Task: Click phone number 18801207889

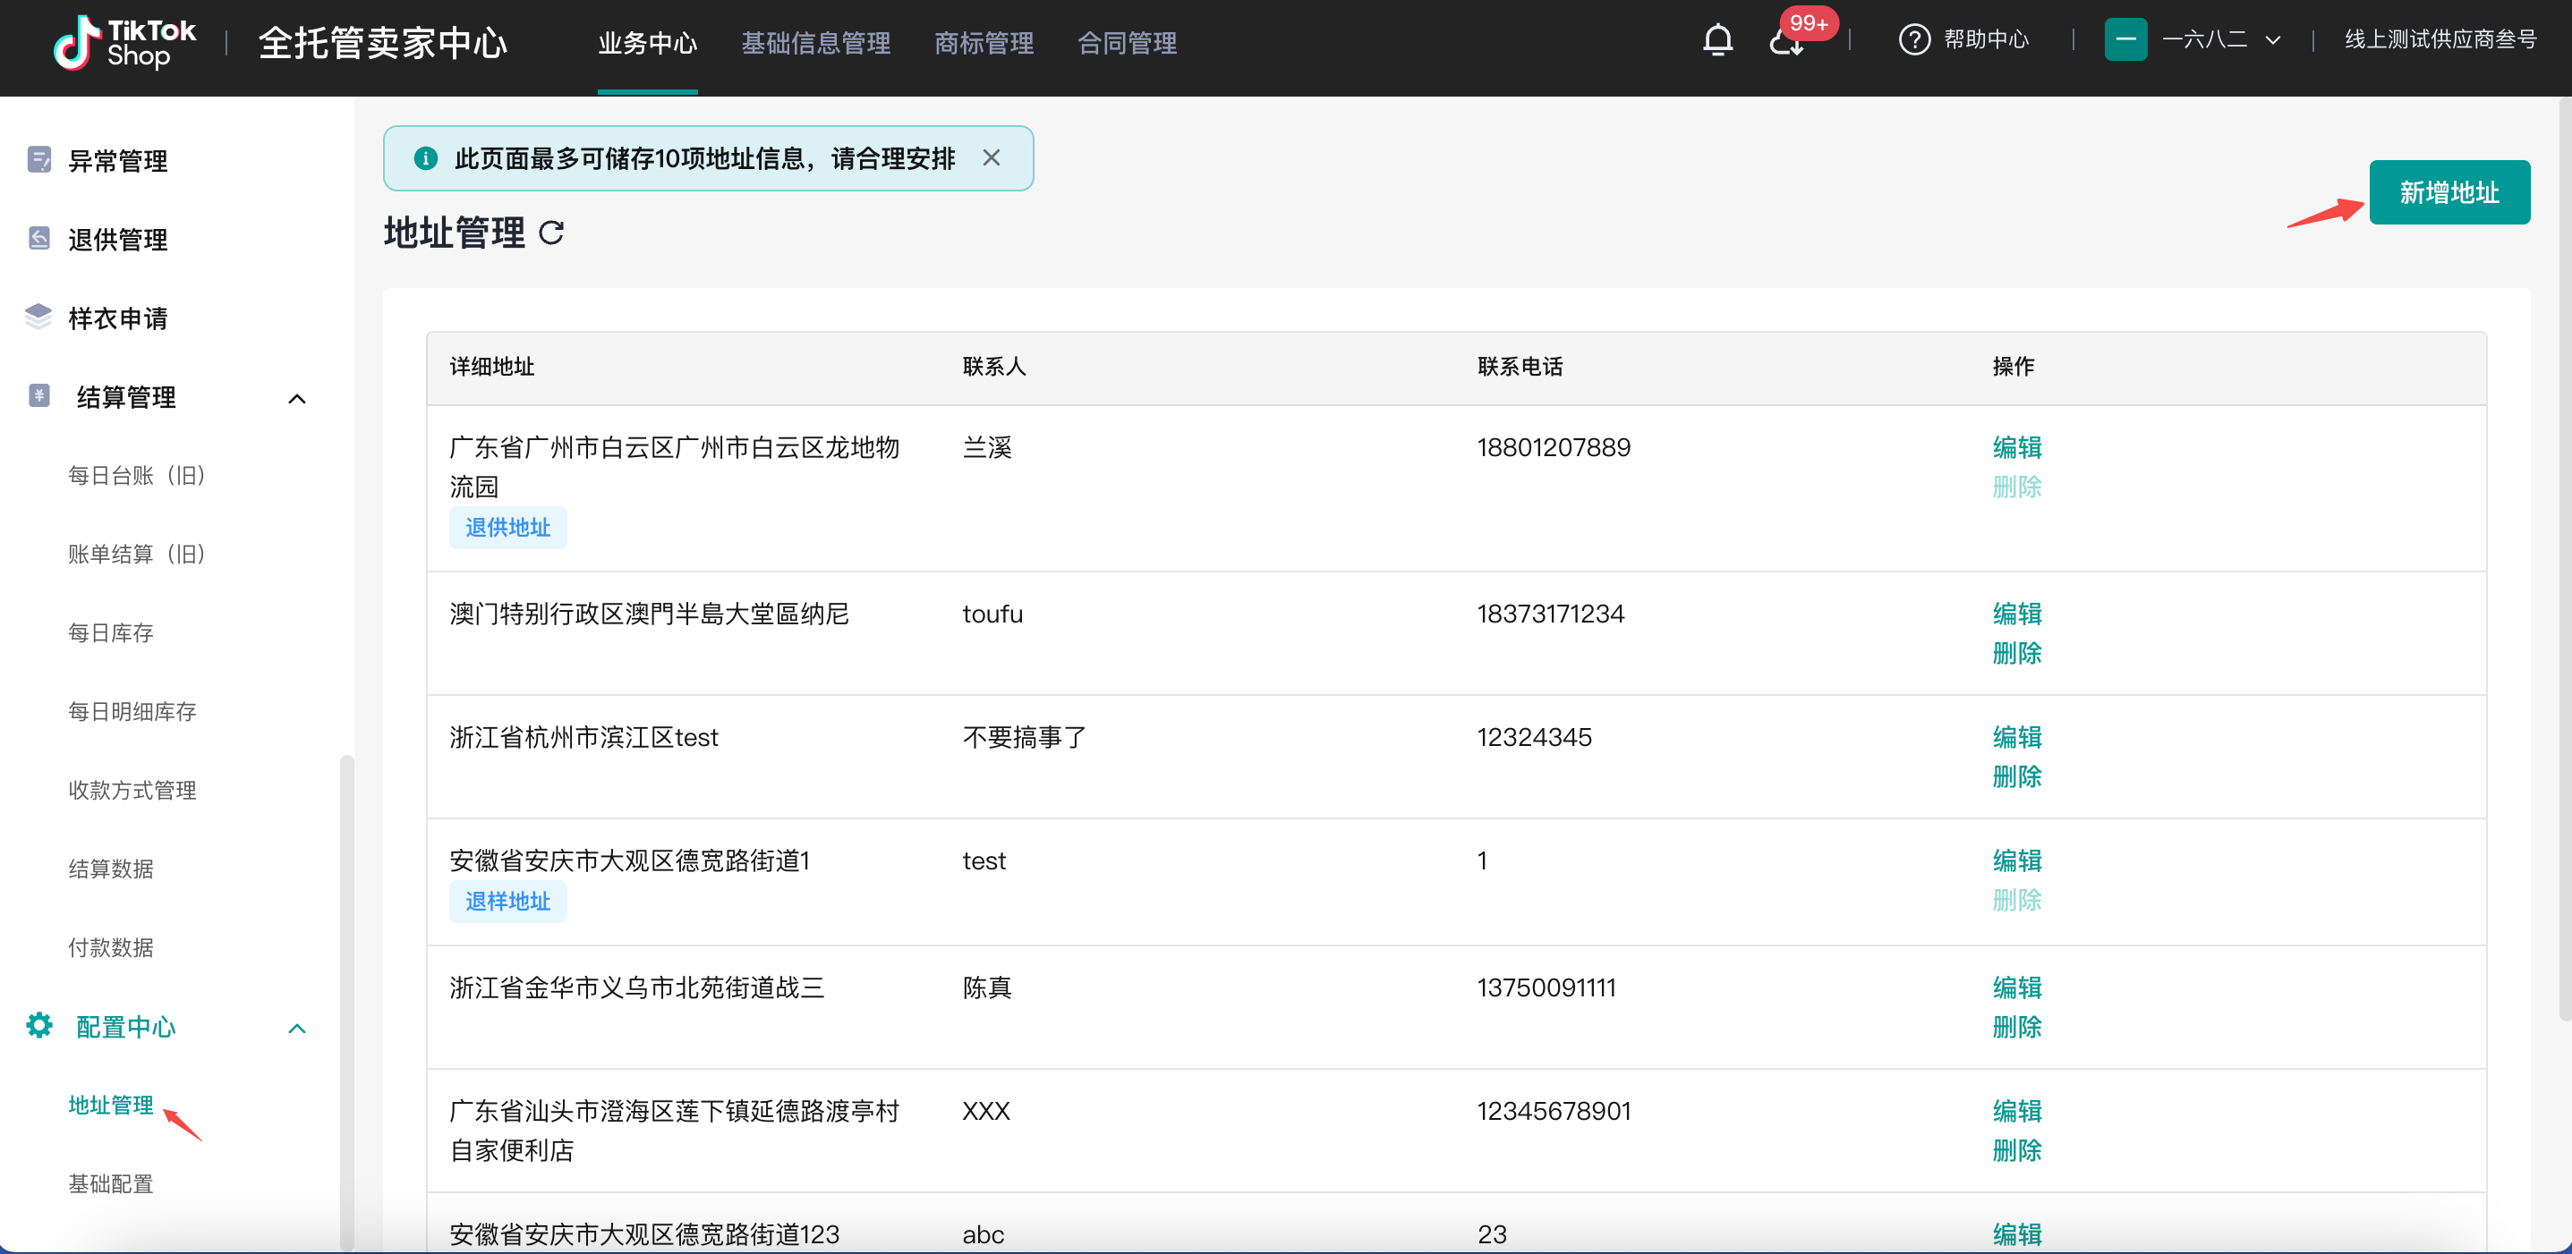Action: [1554, 447]
